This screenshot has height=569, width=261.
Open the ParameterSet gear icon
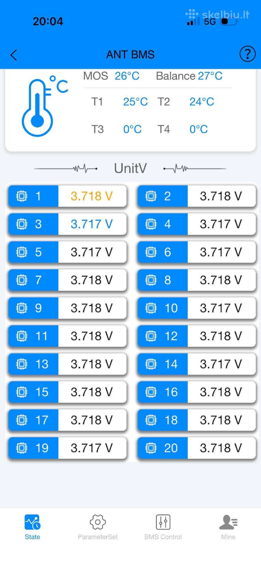click(98, 522)
